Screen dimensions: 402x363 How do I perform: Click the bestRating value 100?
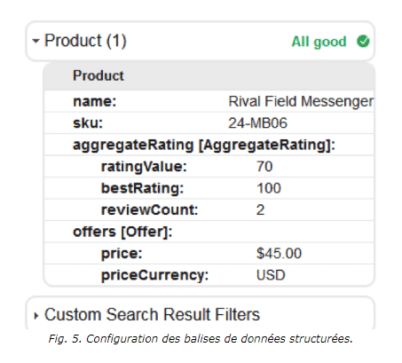point(269,188)
